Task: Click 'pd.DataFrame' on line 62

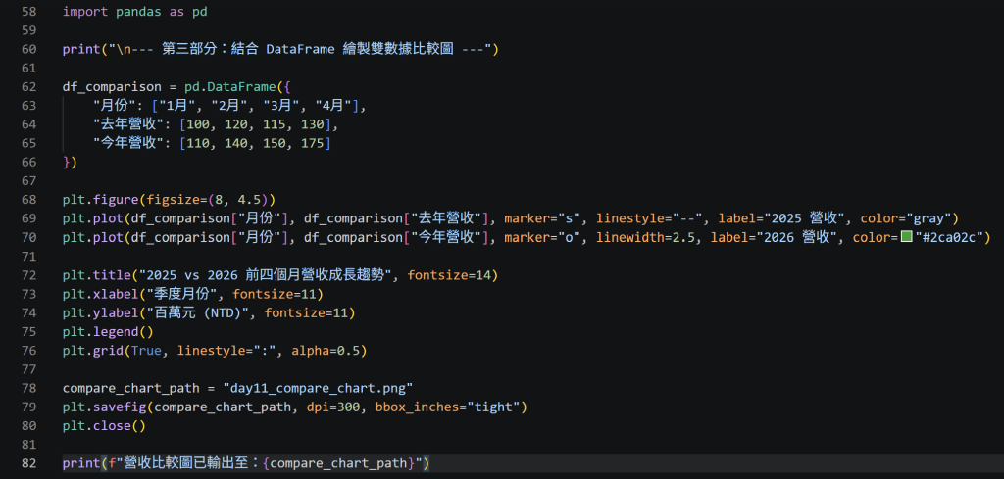Action: (x=229, y=87)
